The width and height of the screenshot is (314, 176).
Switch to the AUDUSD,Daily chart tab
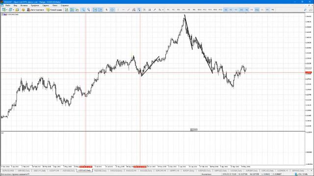pos(69,171)
